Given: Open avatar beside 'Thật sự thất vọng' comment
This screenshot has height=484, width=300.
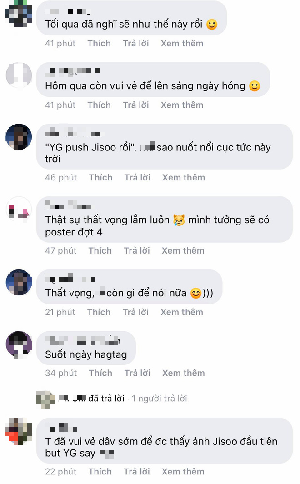Looking at the screenshot, I should point(19,210).
